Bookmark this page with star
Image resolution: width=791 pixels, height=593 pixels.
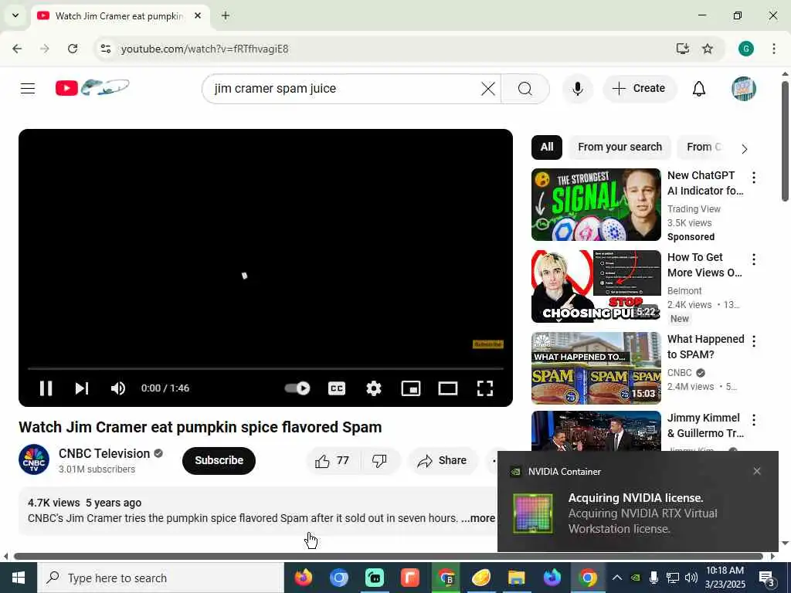click(x=708, y=49)
